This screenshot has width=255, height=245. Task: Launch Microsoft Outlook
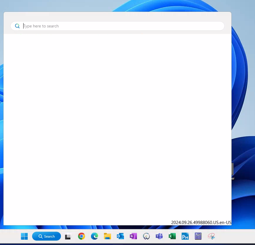120,236
